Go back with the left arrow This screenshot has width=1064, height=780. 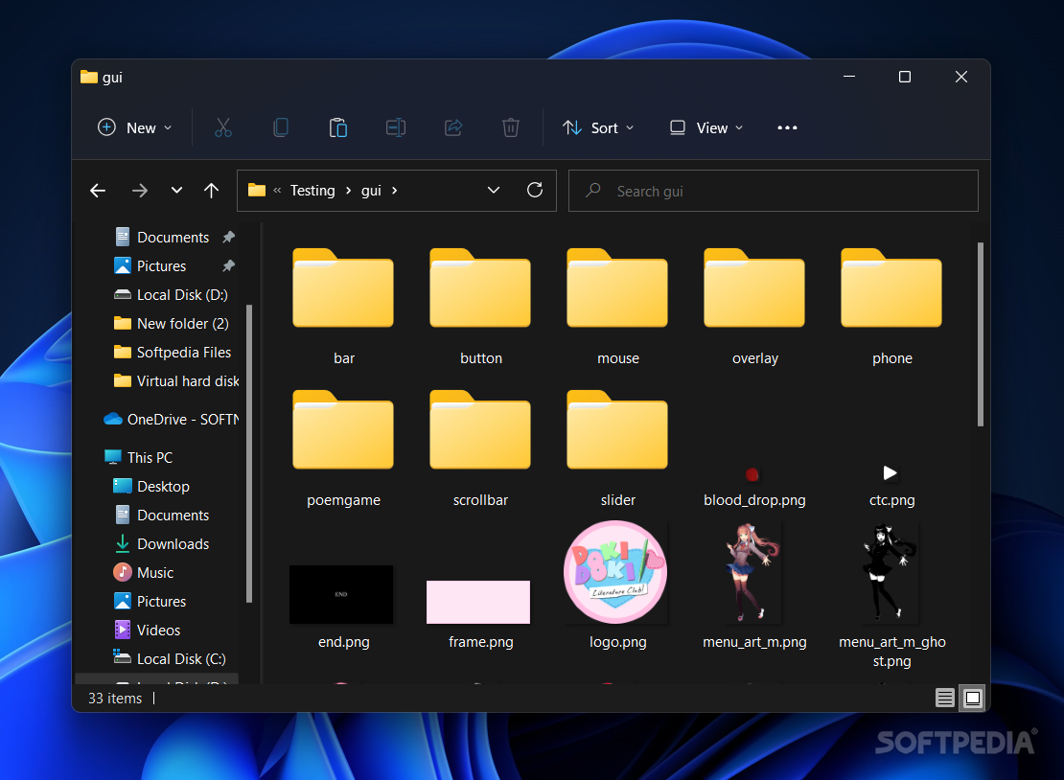(x=98, y=191)
